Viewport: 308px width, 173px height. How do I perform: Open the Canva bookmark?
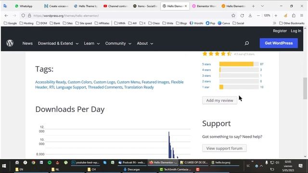tap(224, 23)
